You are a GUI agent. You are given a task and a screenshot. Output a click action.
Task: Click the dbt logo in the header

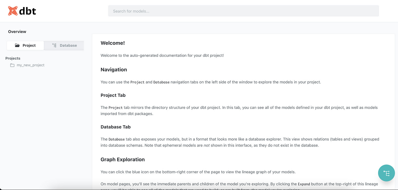point(22,11)
